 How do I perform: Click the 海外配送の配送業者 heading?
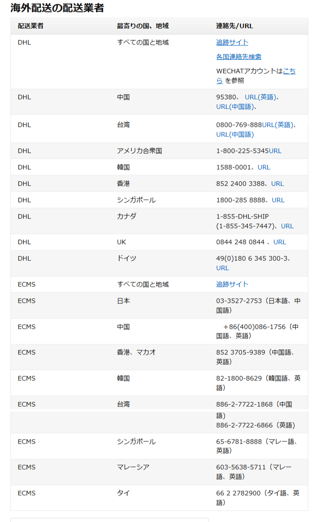[57, 7]
